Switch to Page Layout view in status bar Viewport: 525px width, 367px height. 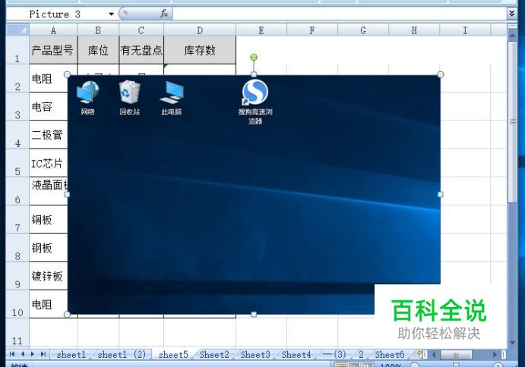[x=354, y=365]
